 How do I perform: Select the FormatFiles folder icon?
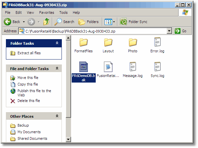click(x=83, y=42)
